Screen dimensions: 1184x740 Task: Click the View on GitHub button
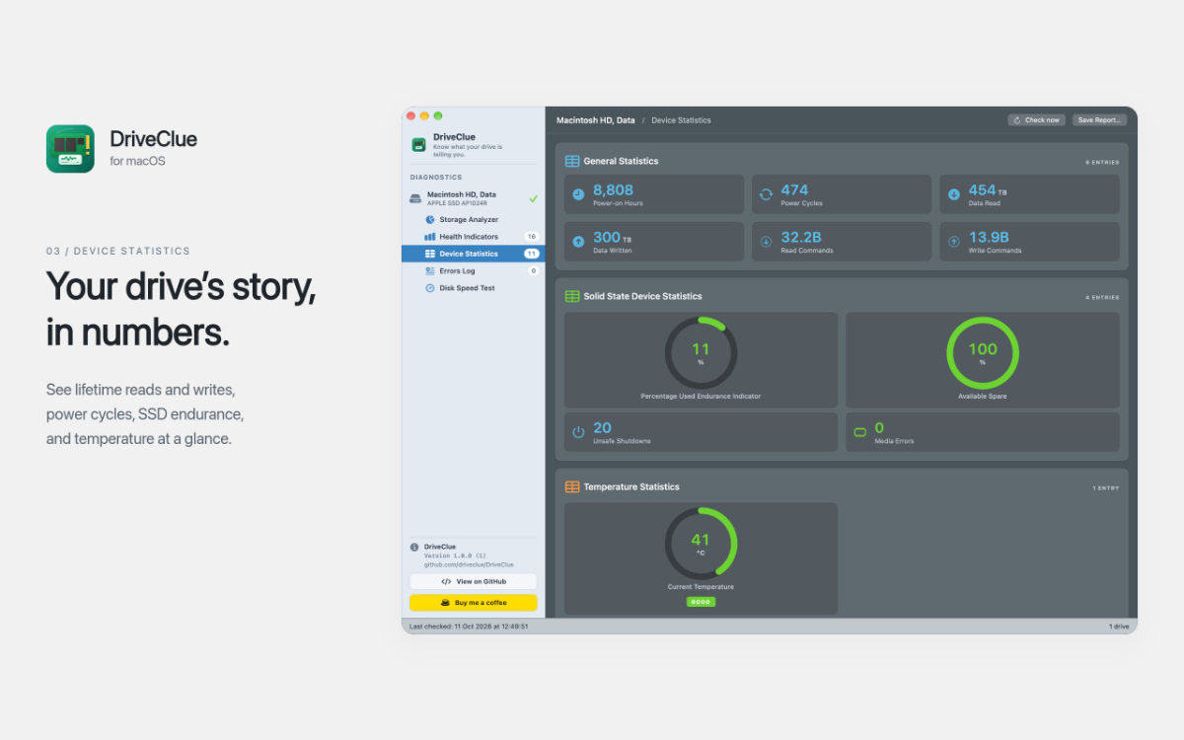tap(473, 581)
